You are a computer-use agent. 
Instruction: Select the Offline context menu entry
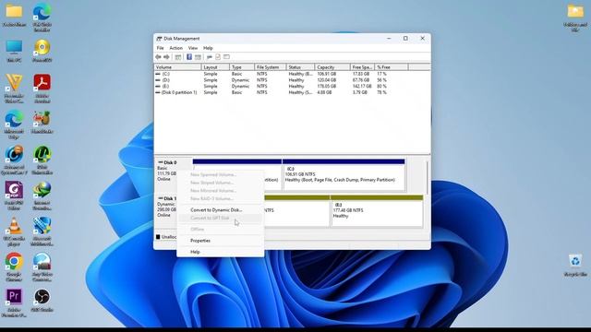click(x=220, y=230)
